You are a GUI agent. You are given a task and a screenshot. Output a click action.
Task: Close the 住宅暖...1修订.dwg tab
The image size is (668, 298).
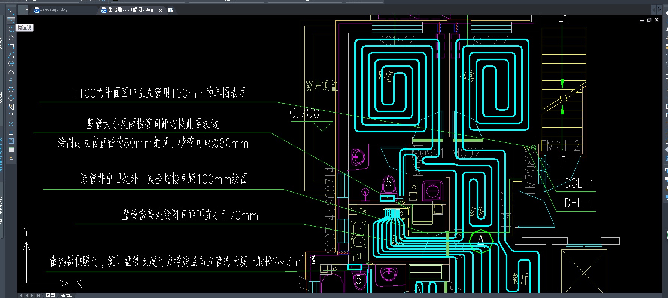coord(161,10)
